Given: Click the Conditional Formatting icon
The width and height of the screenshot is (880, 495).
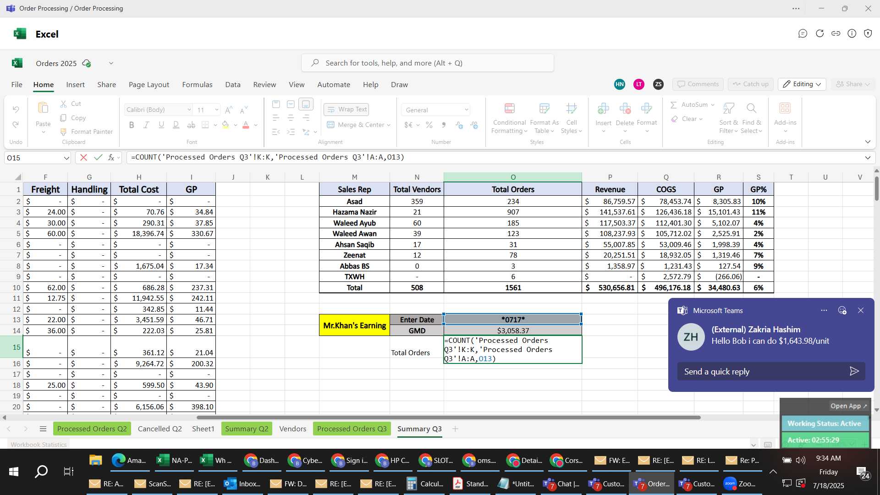Looking at the screenshot, I should (x=509, y=109).
